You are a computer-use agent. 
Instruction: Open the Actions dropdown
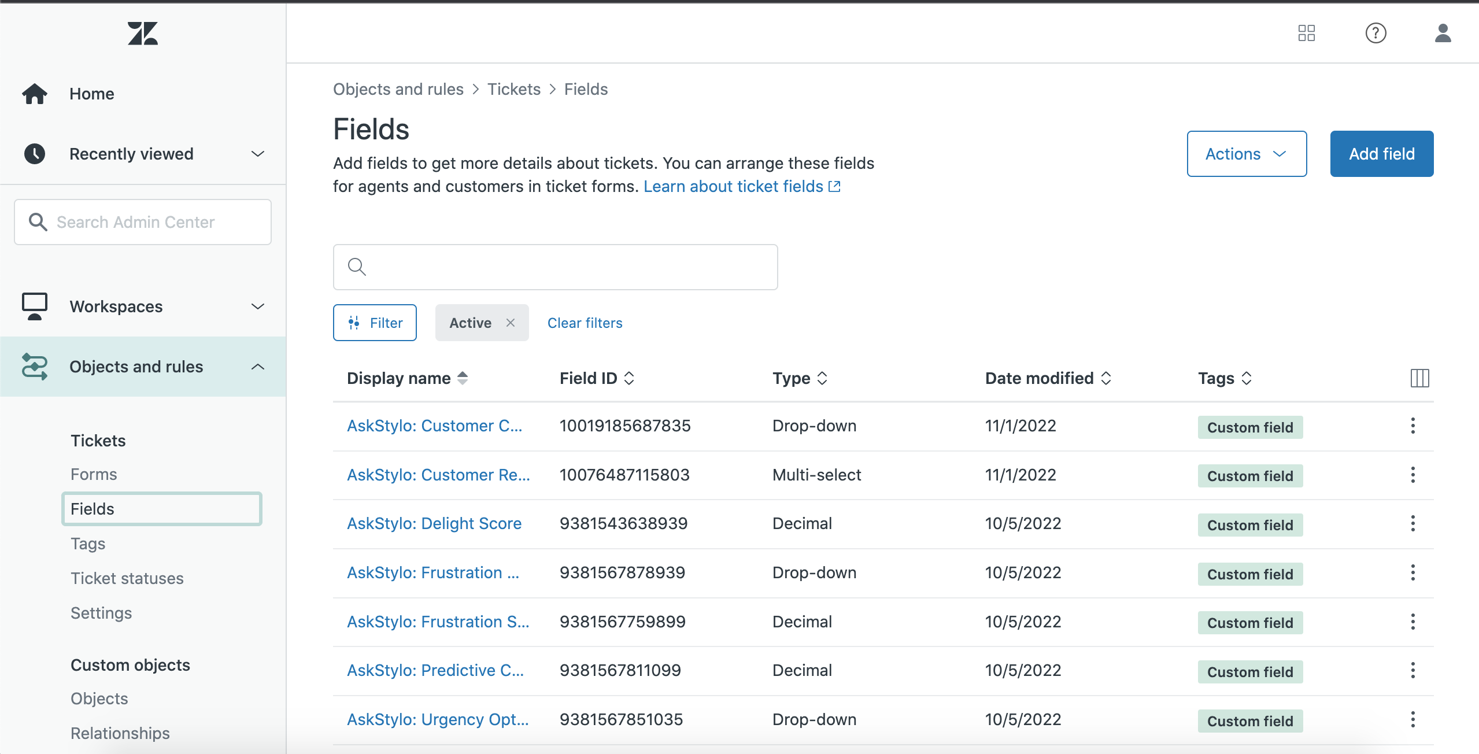pyautogui.click(x=1247, y=154)
